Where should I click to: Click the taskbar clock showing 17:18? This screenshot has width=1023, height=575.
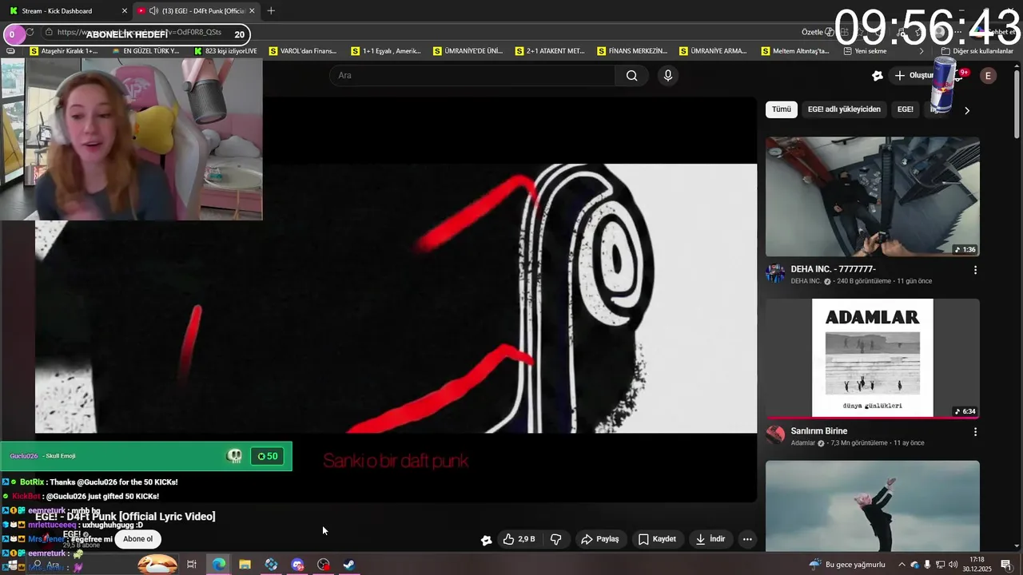pos(977,565)
